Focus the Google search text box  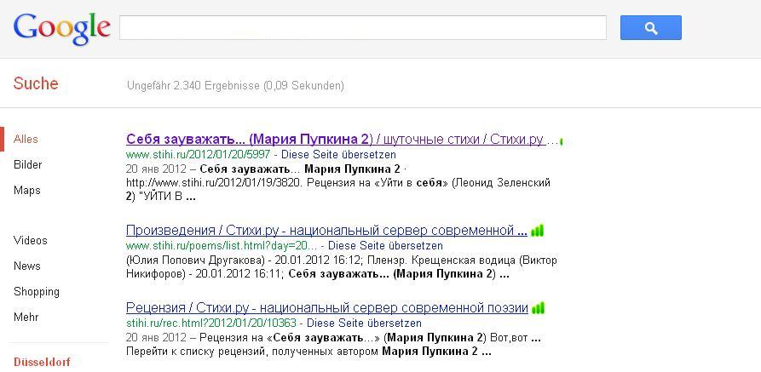click(362, 28)
